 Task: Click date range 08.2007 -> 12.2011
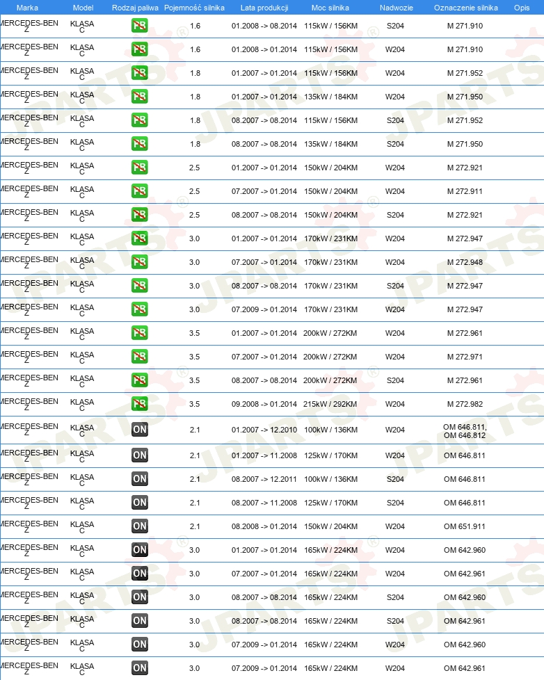pos(264,479)
